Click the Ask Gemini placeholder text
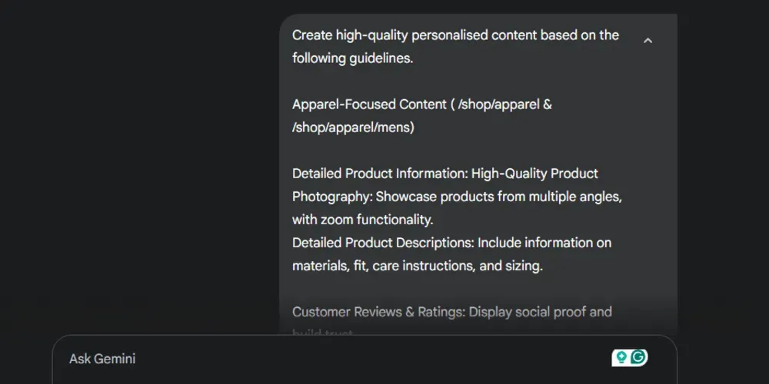 click(x=102, y=359)
